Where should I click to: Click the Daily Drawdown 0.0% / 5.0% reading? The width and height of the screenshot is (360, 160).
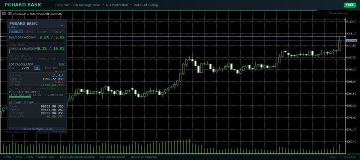click(52, 37)
